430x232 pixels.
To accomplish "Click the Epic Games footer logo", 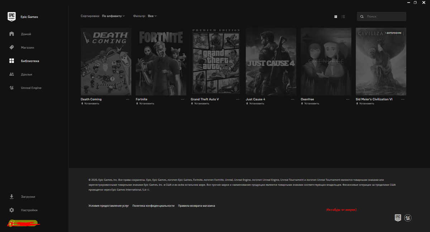I will (x=398, y=218).
